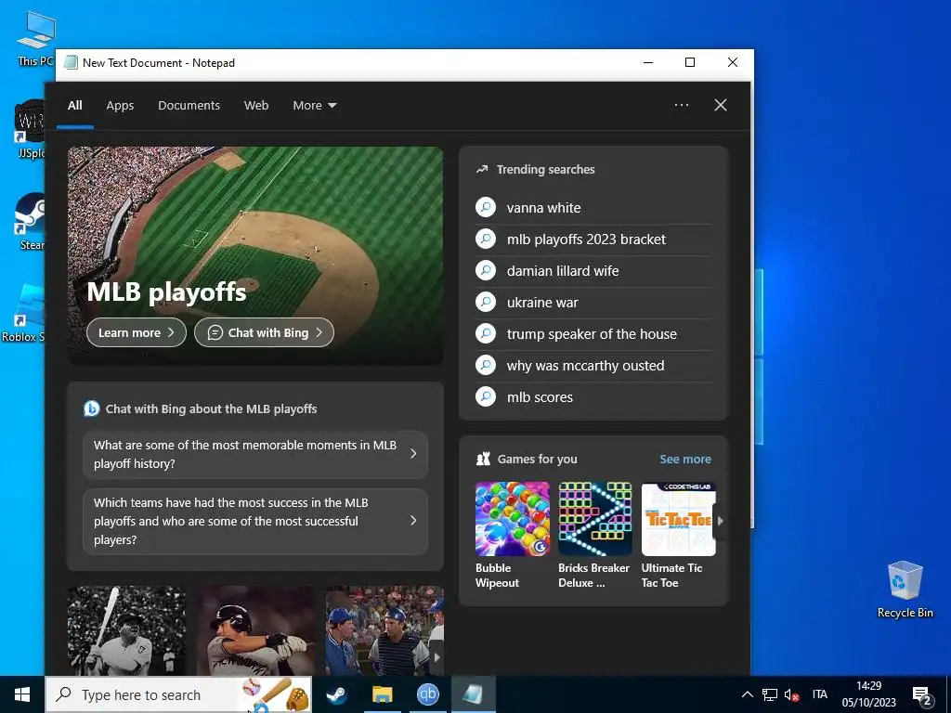Search trending 'why was mccarthy ousted'
This screenshot has width=951, height=713.
[x=593, y=366]
